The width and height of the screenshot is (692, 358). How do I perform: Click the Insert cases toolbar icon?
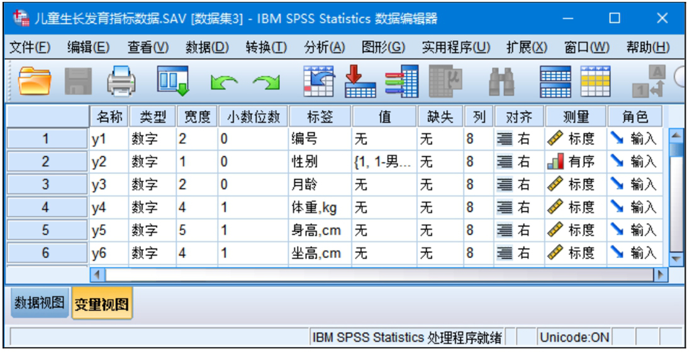[x=555, y=81]
